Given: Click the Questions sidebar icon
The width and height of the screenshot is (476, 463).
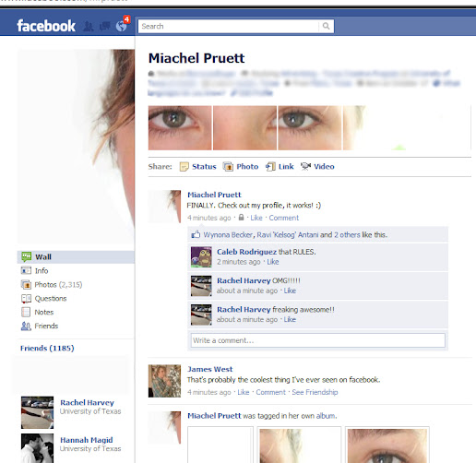Looking at the screenshot, I should 26,299.
